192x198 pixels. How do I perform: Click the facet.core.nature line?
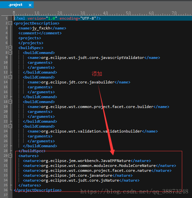[97, 171]
